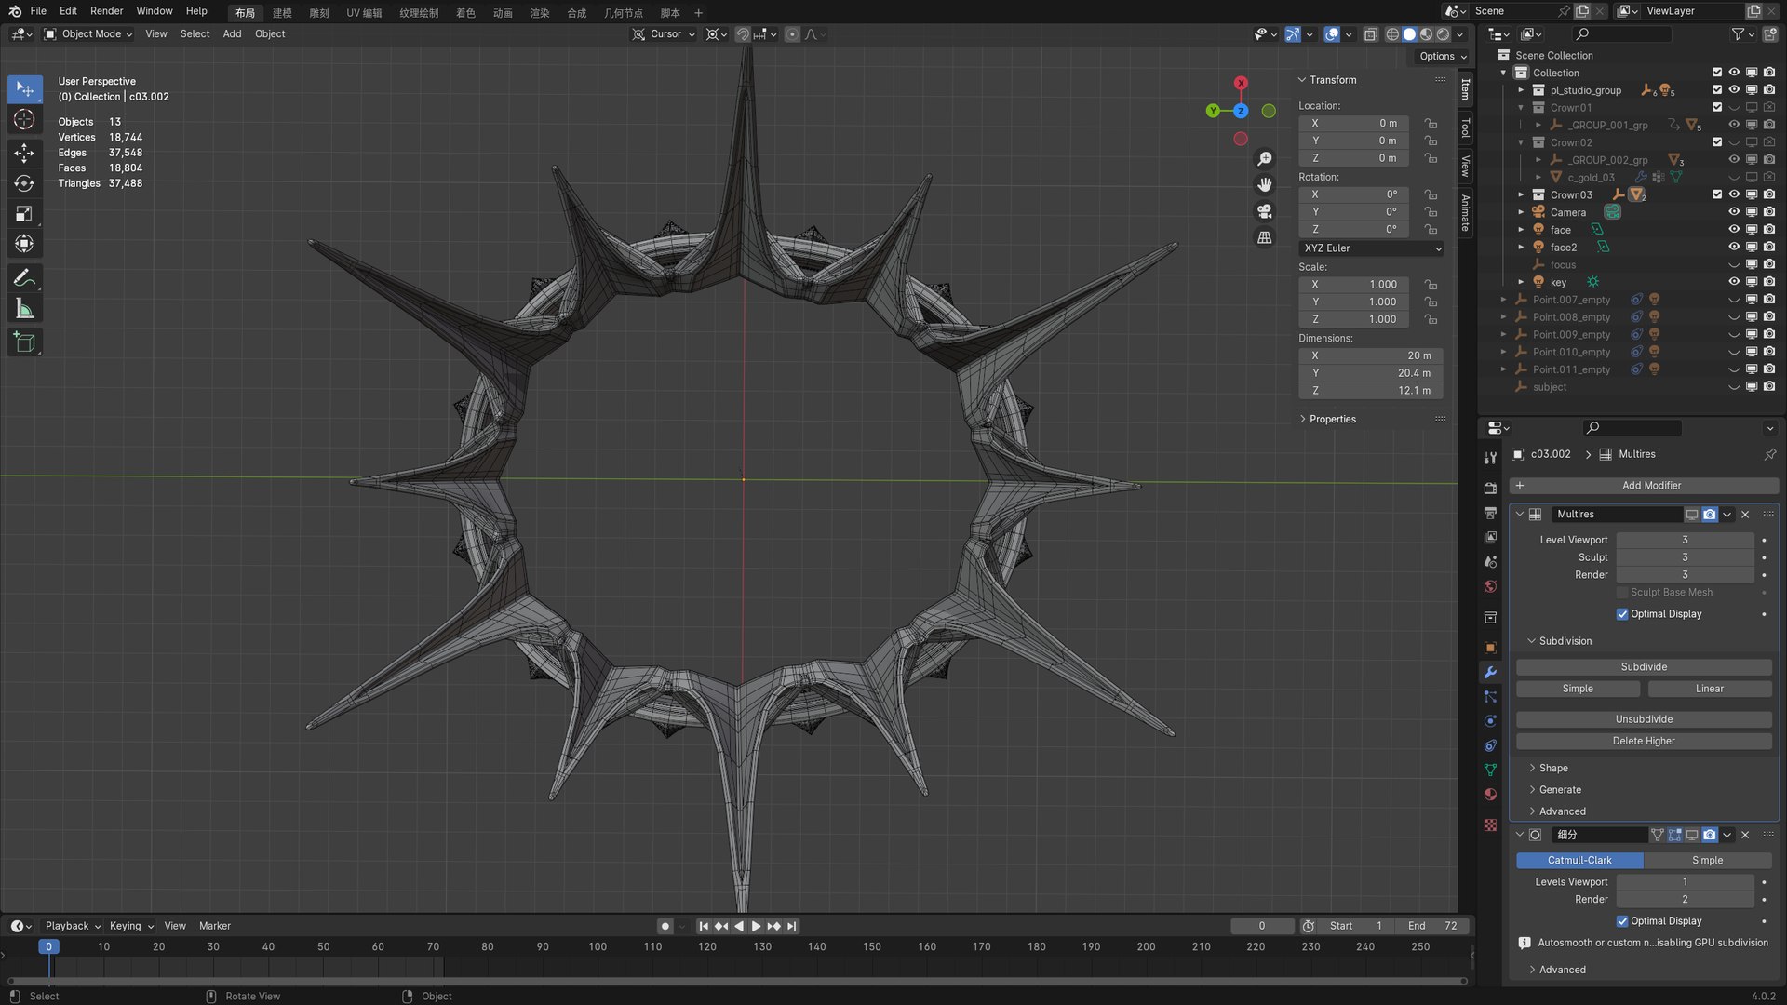This screenshot has height=1005, width=1787.
Task: Toggle Multires render visibility camera icon
Action: [x=1710, y=515]
